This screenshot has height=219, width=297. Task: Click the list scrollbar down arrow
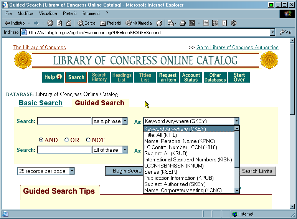click(237, 191)
